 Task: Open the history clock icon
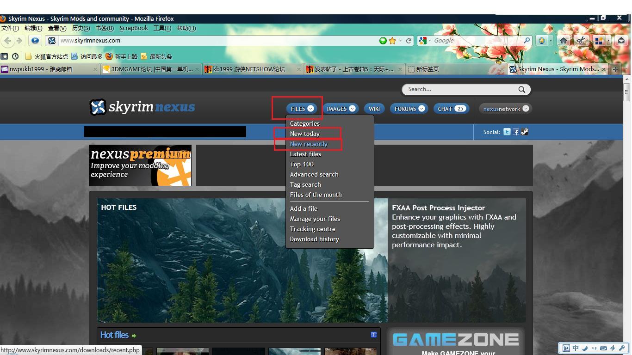tap(15, 56)
